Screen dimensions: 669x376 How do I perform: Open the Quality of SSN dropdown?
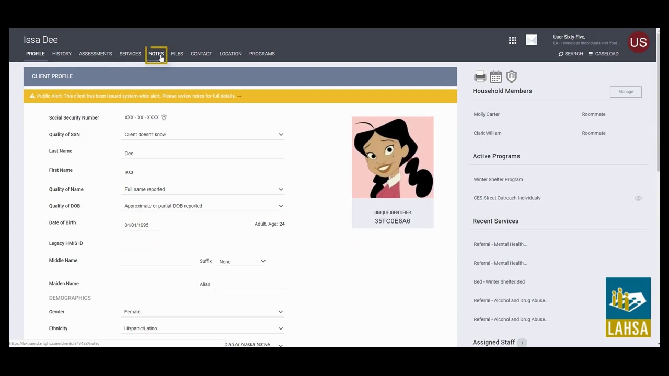point(204,135)
